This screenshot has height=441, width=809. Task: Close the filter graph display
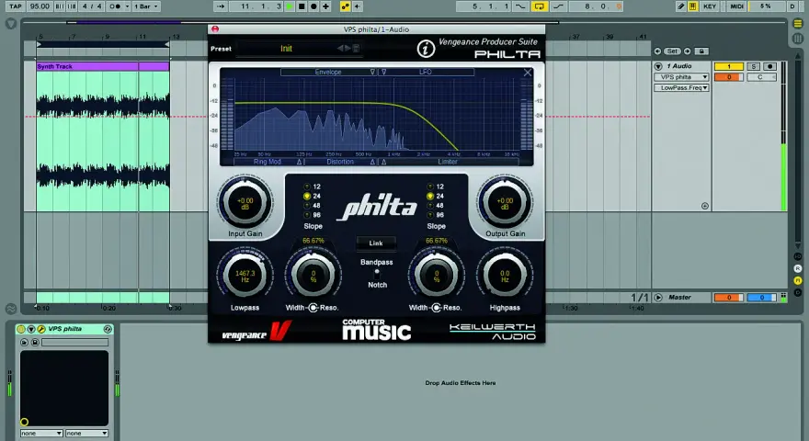click(528, 73)
